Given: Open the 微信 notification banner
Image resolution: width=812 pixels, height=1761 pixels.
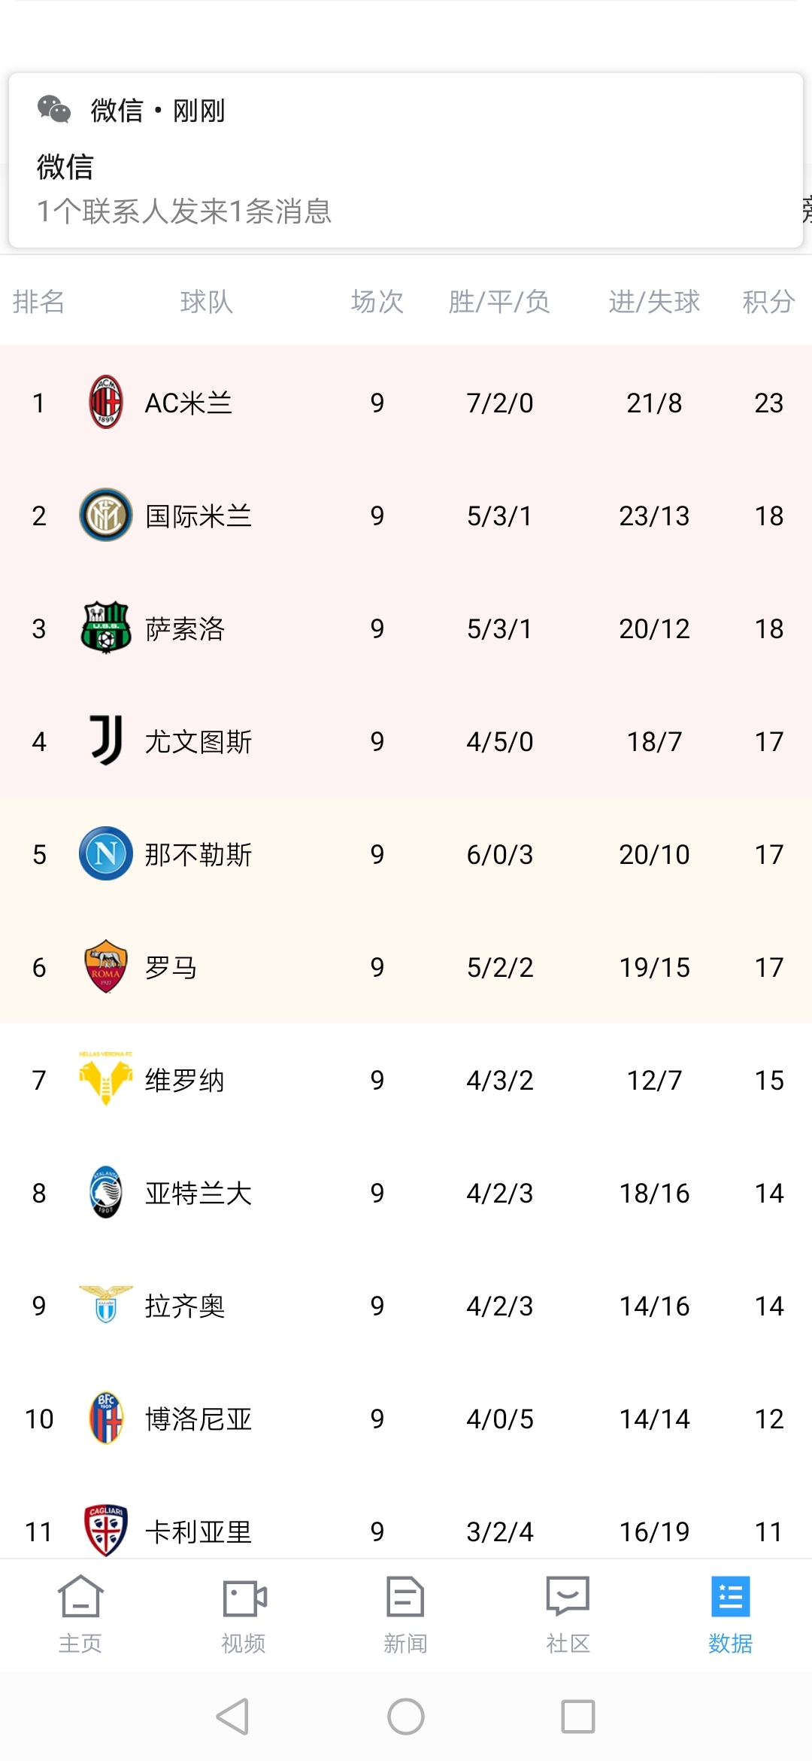Looking at the screenshot, I should (406, 160).
